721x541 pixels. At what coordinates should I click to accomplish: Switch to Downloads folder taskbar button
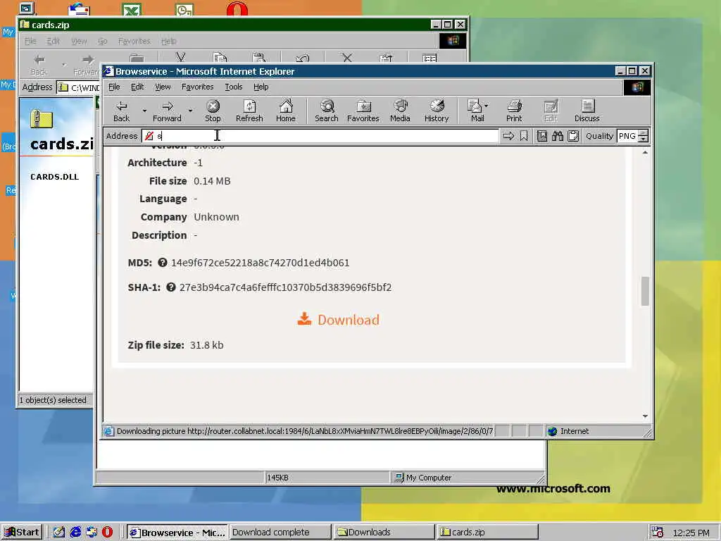[384, 533]
